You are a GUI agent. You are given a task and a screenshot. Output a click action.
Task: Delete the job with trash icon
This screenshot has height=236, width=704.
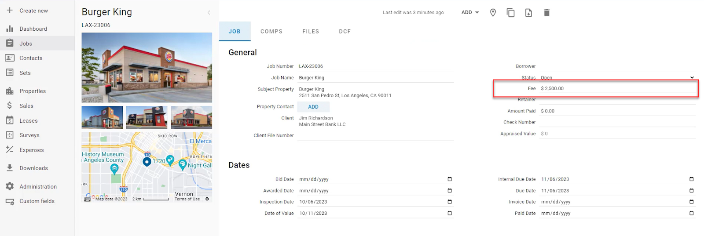pyautogui.click(x=546, y=13)
